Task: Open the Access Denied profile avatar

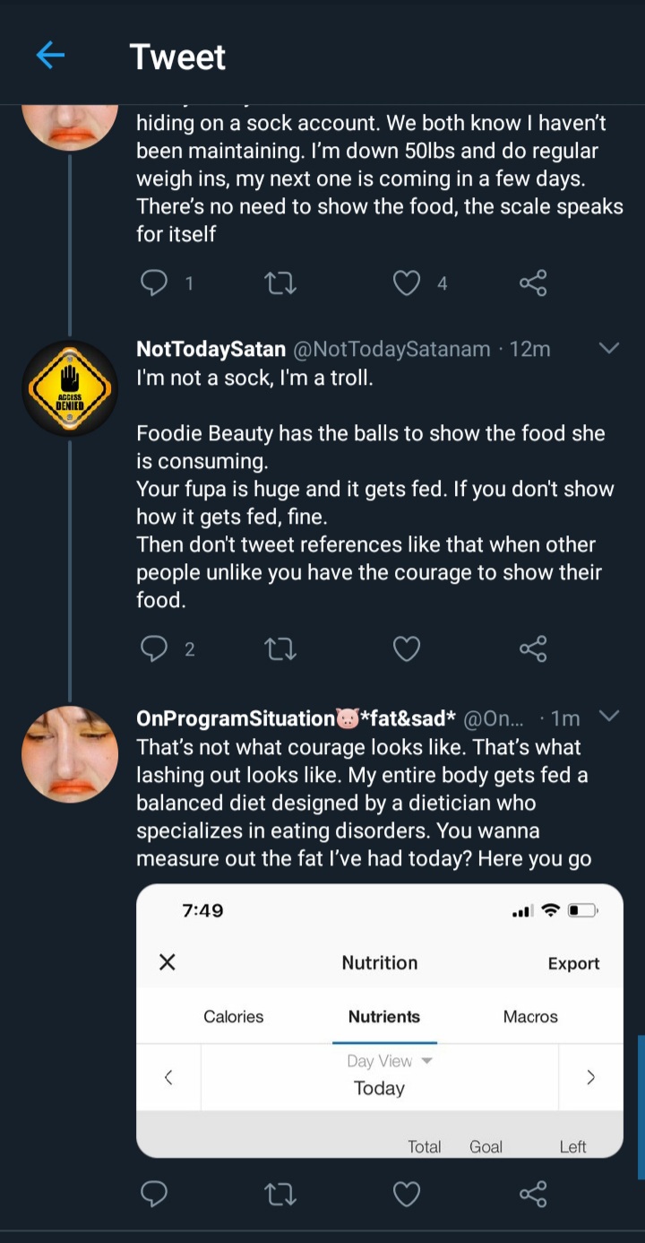Action: [70, 388]
